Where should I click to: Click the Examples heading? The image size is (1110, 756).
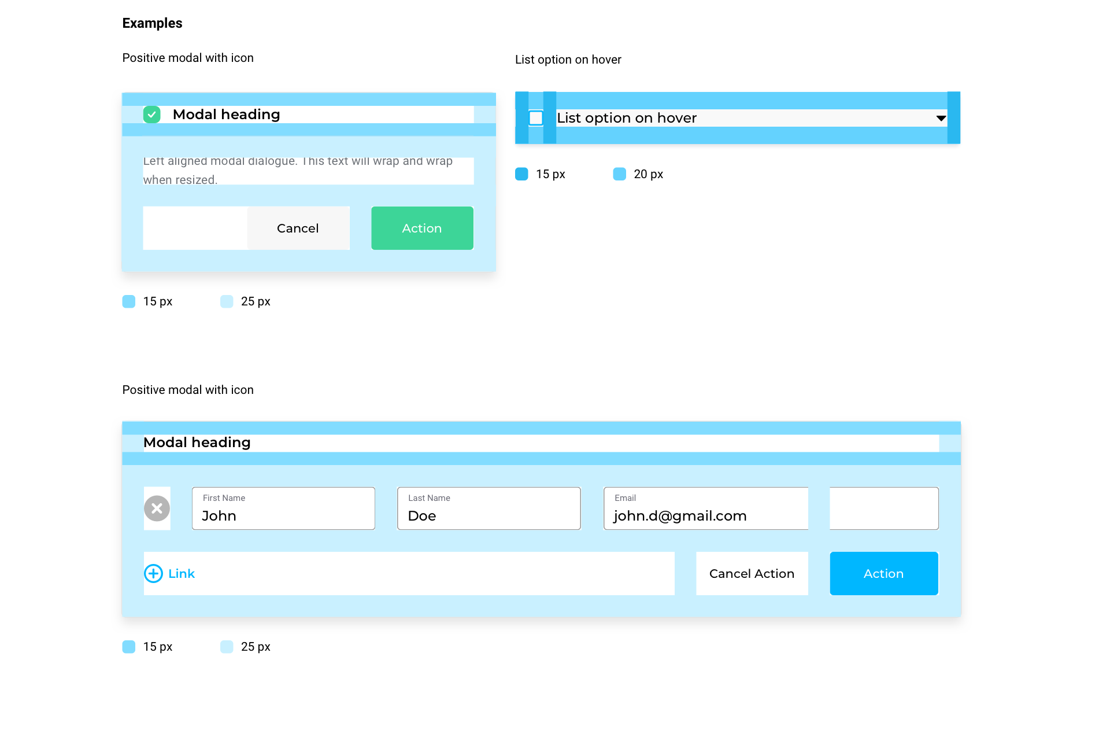(x=152, y=23)
